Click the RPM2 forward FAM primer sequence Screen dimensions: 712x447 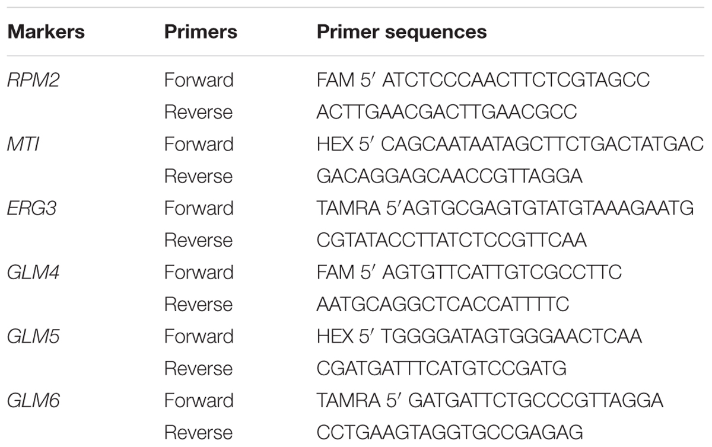(x=484, y=80)
